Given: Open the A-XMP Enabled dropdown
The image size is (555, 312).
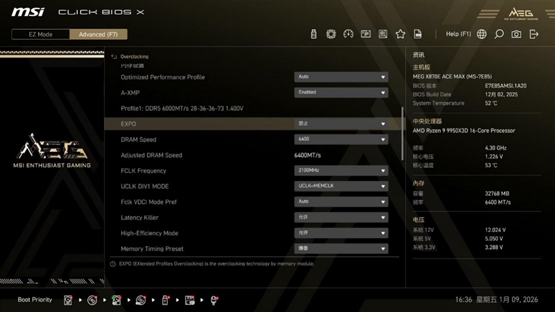Looking at the screenshot, I should pos(341,93).
